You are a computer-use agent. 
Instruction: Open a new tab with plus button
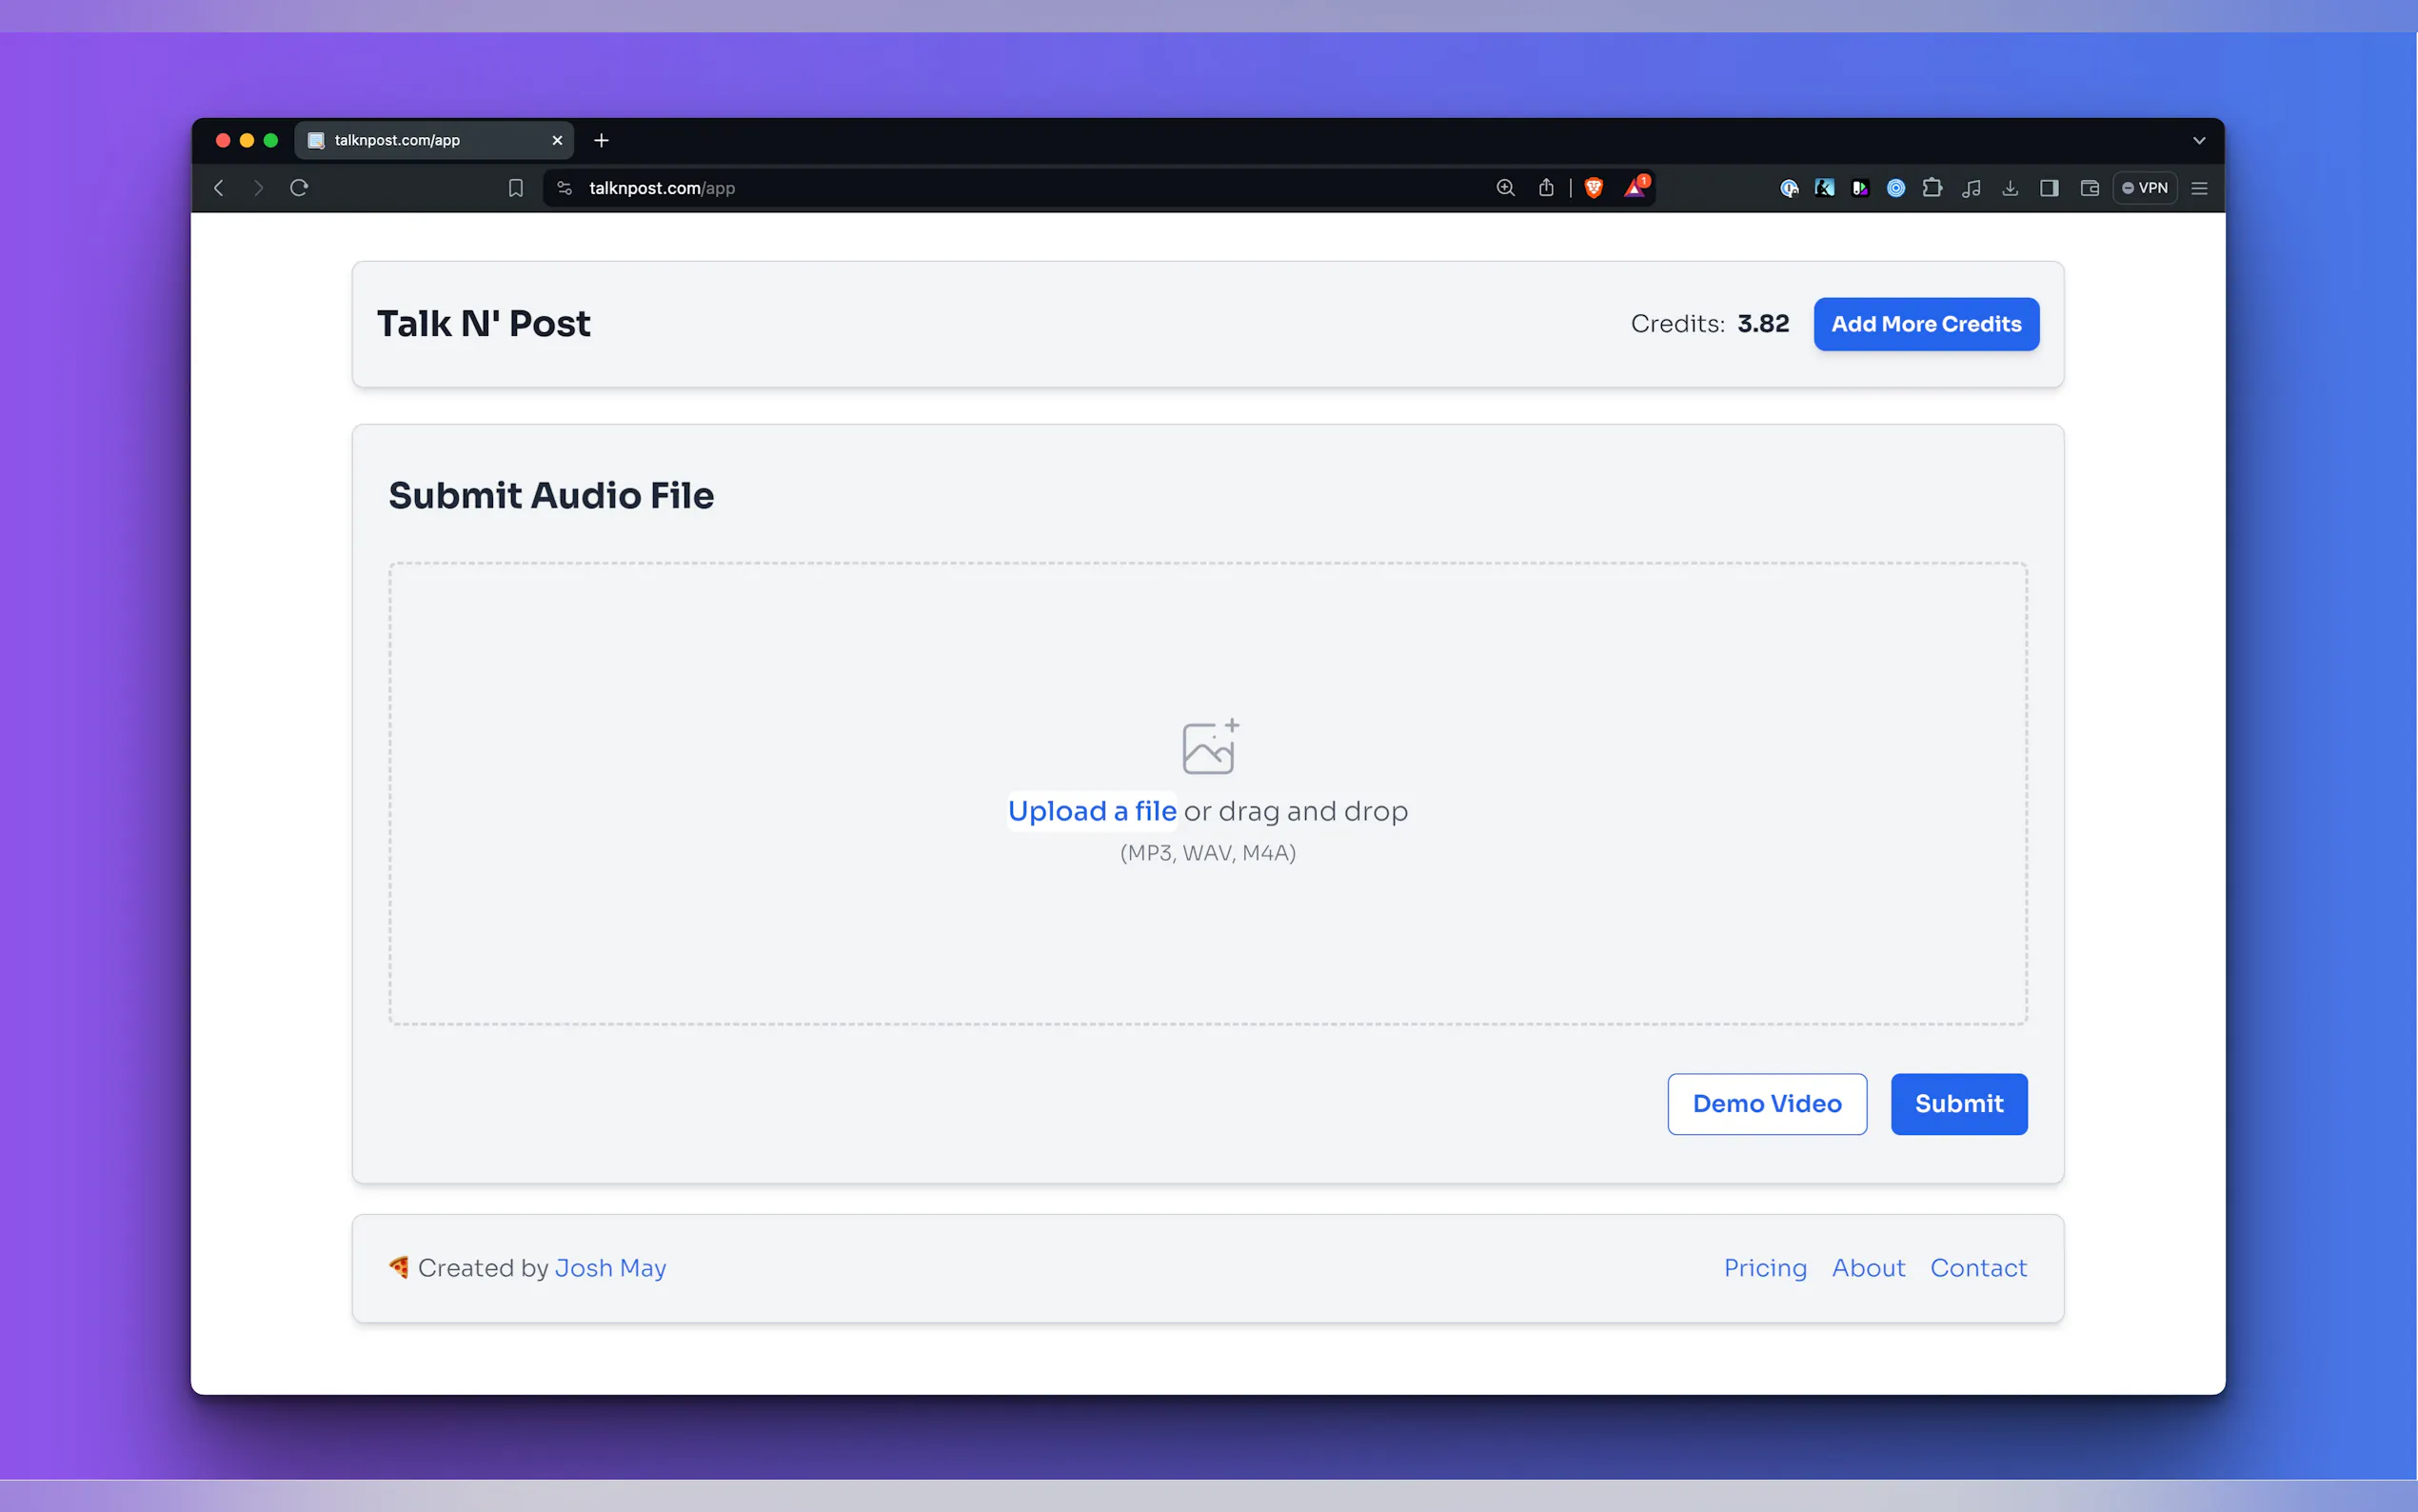click(601, 141)
